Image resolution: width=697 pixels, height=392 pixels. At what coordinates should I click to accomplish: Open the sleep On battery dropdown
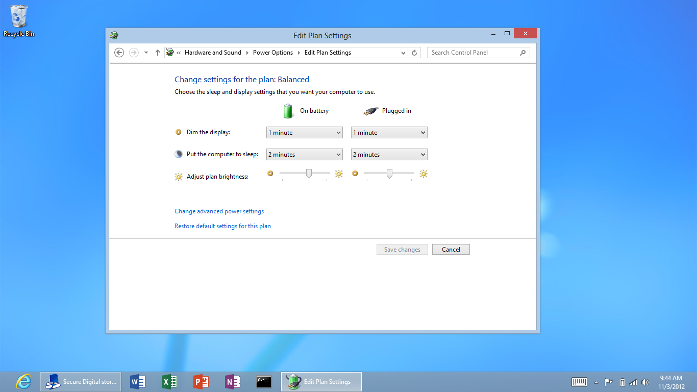coord(305,155)
